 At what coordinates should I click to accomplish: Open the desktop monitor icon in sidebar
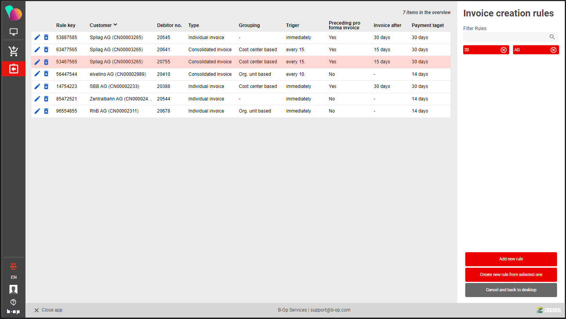14,32
